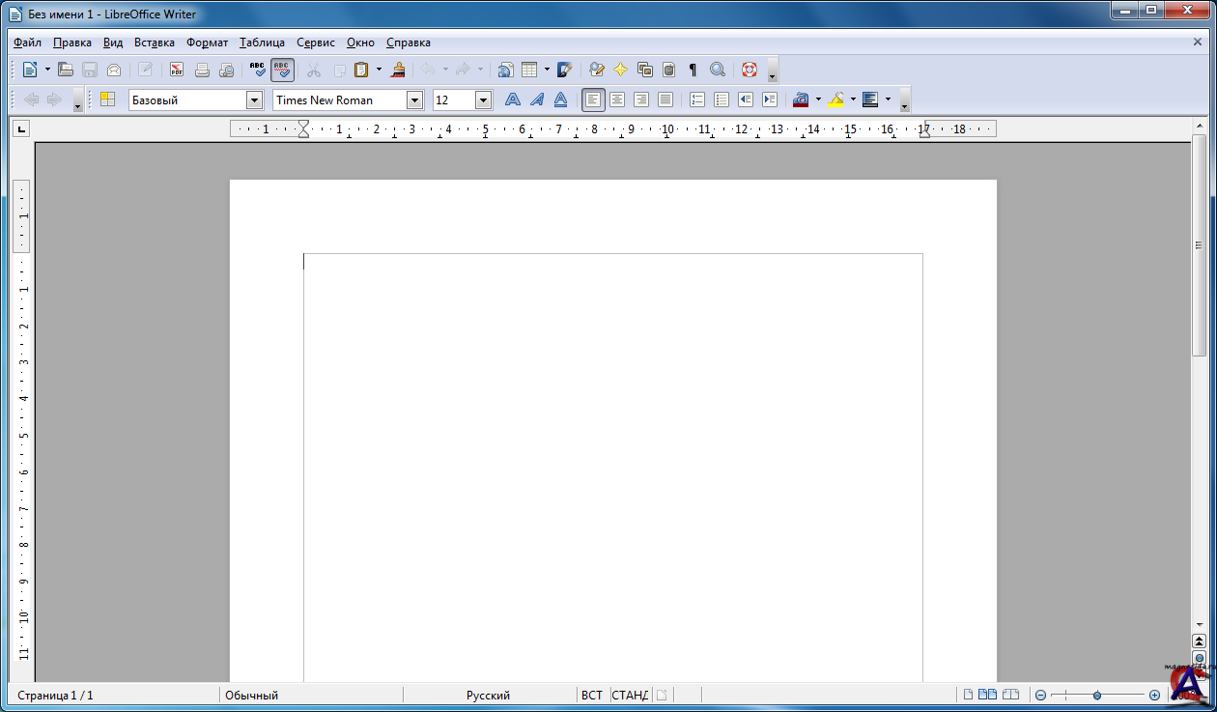Screen dimensions: 1217x712
Task: Click the Increase Indent icon
Action: point(770,100)
